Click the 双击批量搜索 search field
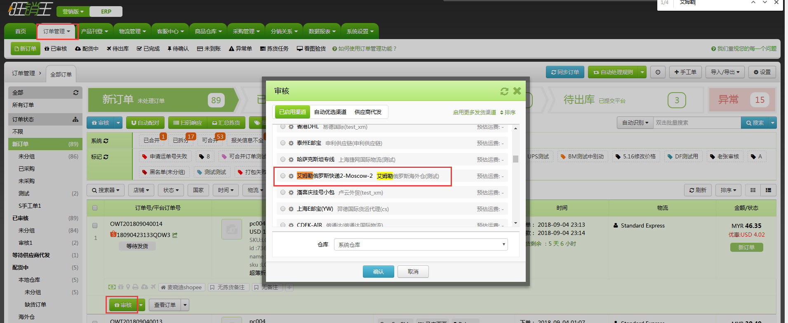Screen dimensions: 788x323 tap(697, 123)
